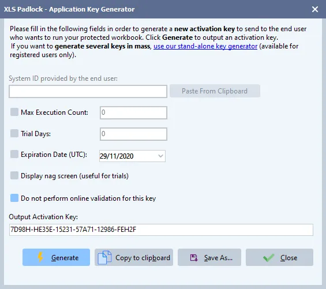Click the 29/11/2020 date field
Image resolution: width=326 pixels, height=289 pixels.
tap(132, 156)
